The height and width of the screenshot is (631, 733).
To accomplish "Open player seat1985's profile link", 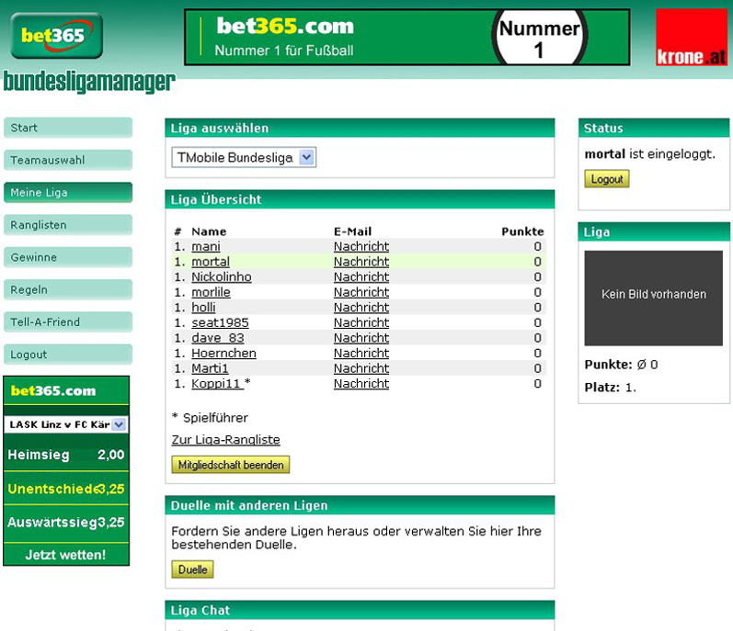I will click(x=220, y=323).
